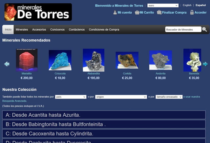Image resolution: width=210 pixels, height=143 pixels.
Task: Open the euro currency dropdown
Action: (163, 6)
